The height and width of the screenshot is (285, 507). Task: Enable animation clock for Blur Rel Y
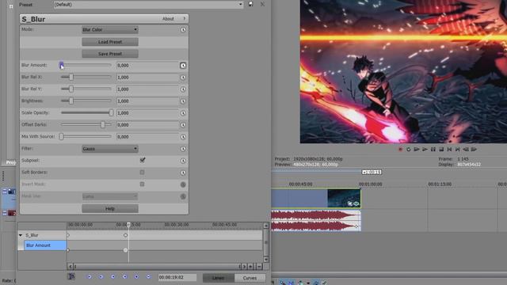pyautogui.click(x=183, y=89)
